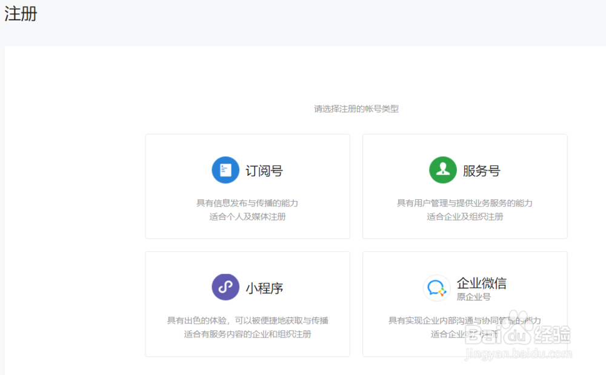Screen dimensions: 606x375
Task: Choose the 企业微信 account type title
Action: 482,283
